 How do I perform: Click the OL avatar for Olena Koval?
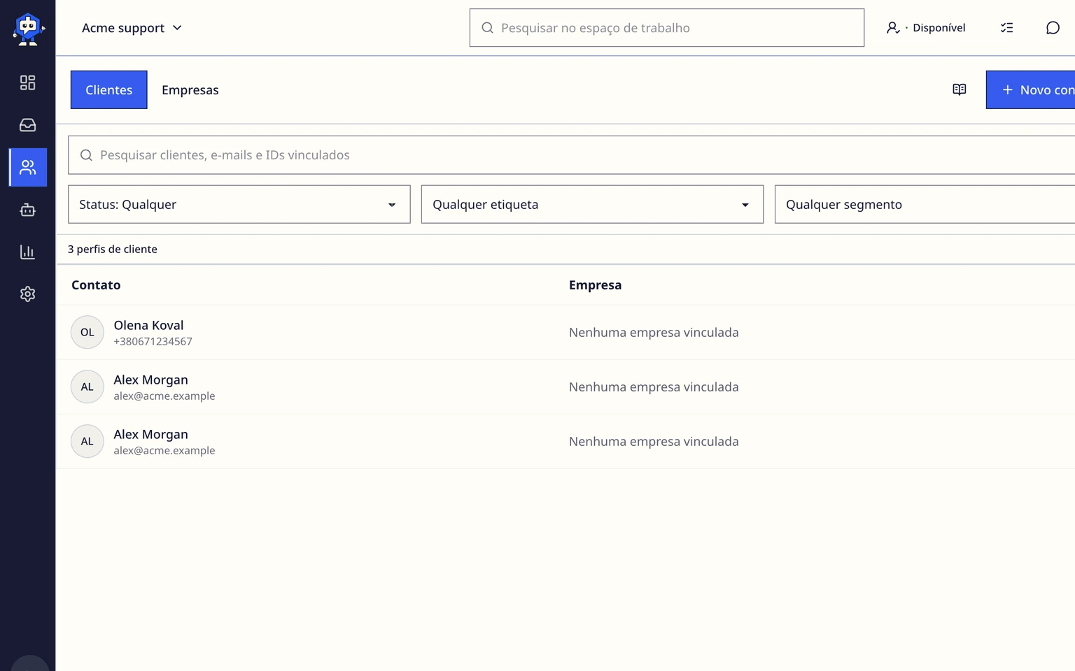click(x=87, y=332)
